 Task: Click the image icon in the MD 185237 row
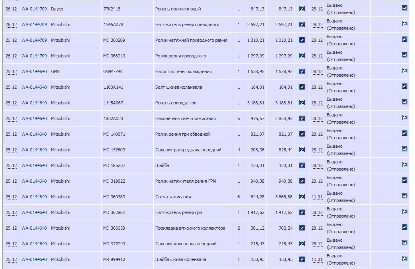pos(405,165)
